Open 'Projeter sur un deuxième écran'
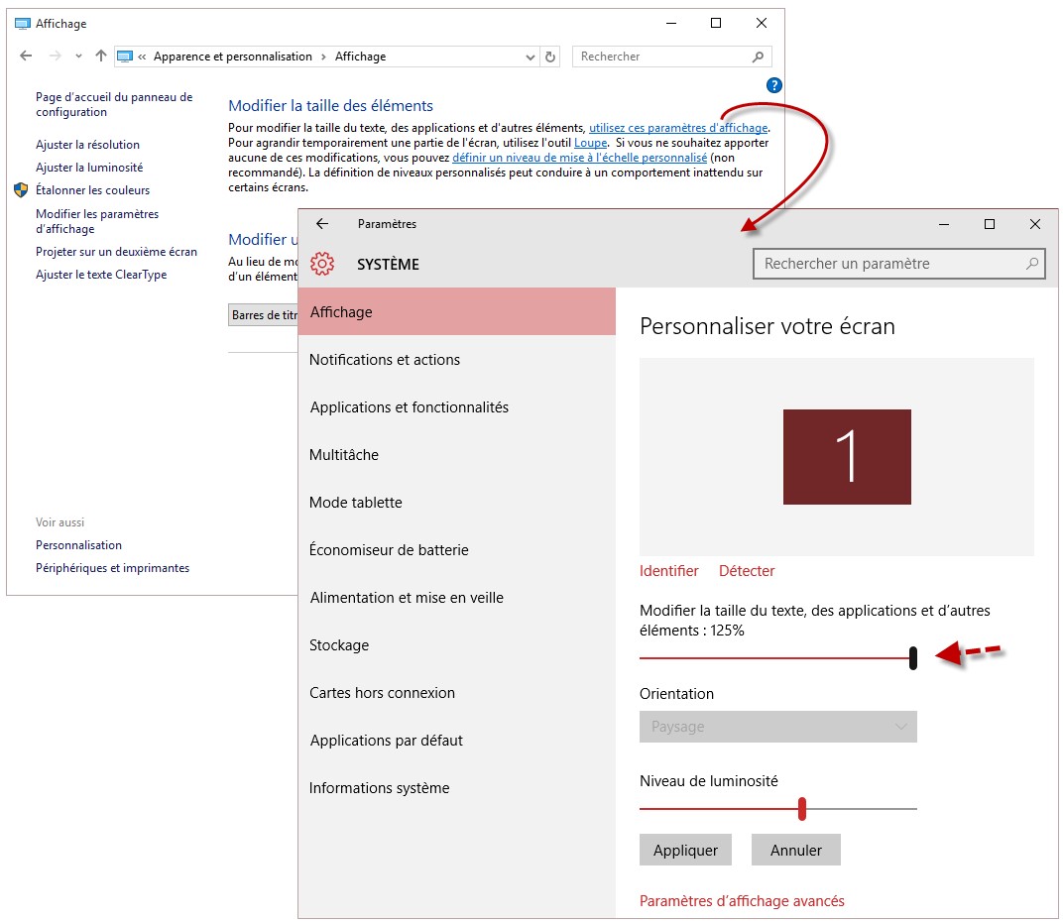 click(117, 252)
